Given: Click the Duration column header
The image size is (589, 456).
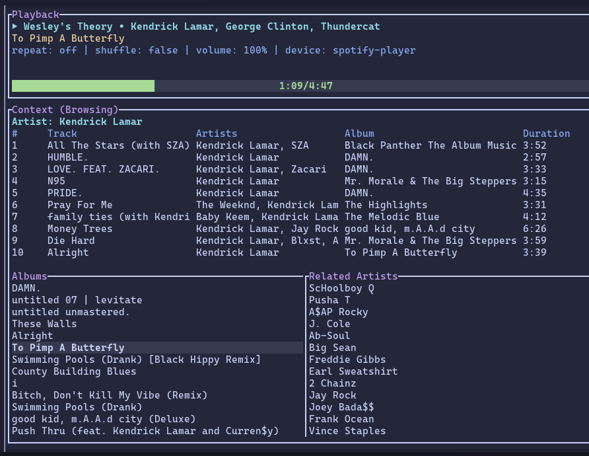Looking at the screenshot, I should click(x=546, y=133).
